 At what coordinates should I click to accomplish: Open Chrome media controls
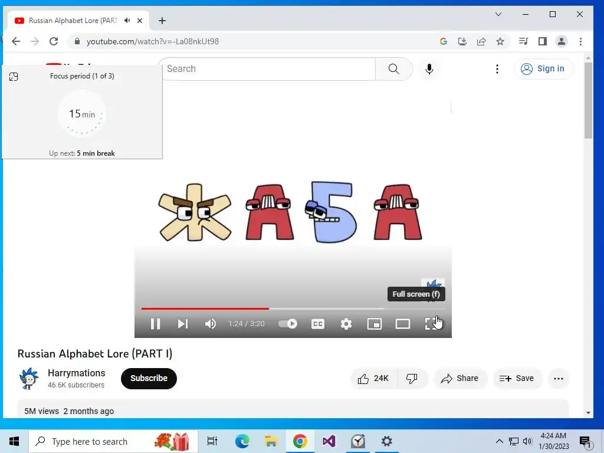click(524, 41)
